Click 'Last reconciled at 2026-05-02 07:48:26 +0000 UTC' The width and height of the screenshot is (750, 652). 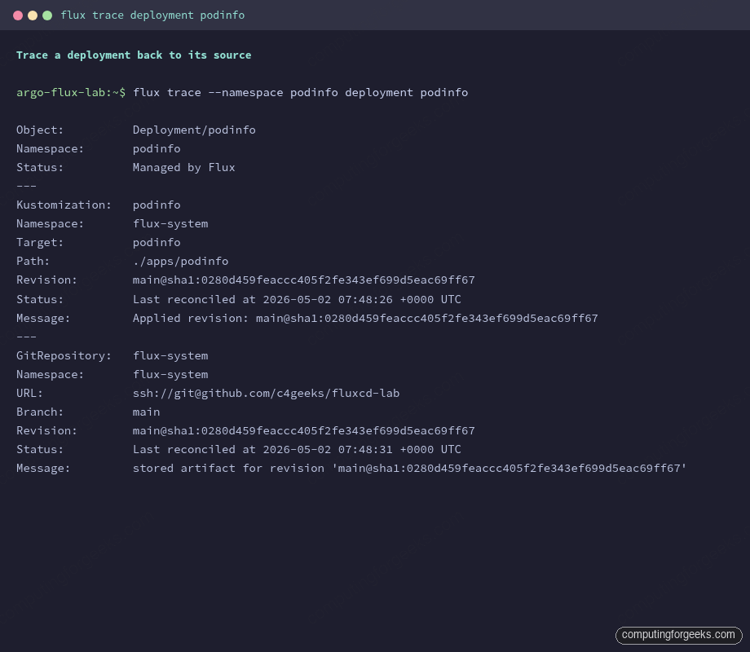(297, 299)
